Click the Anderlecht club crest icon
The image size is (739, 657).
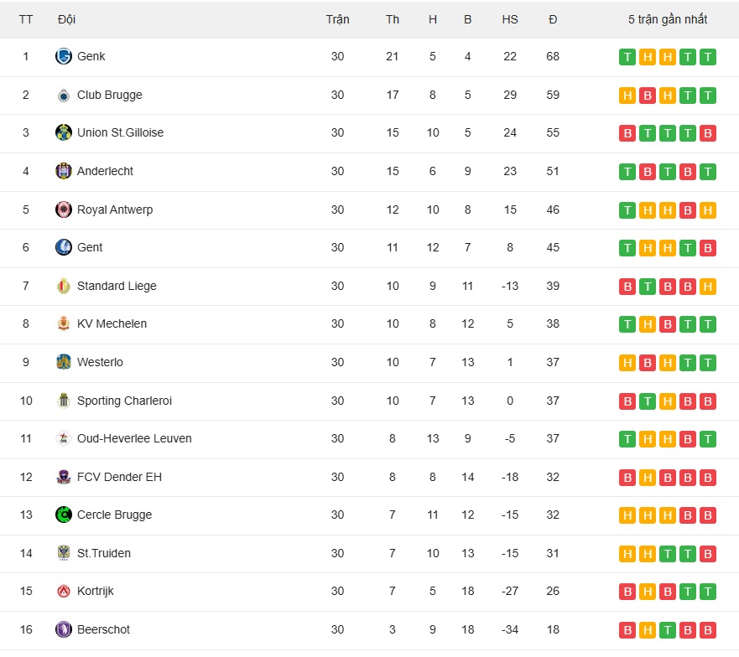click(64, 172)
